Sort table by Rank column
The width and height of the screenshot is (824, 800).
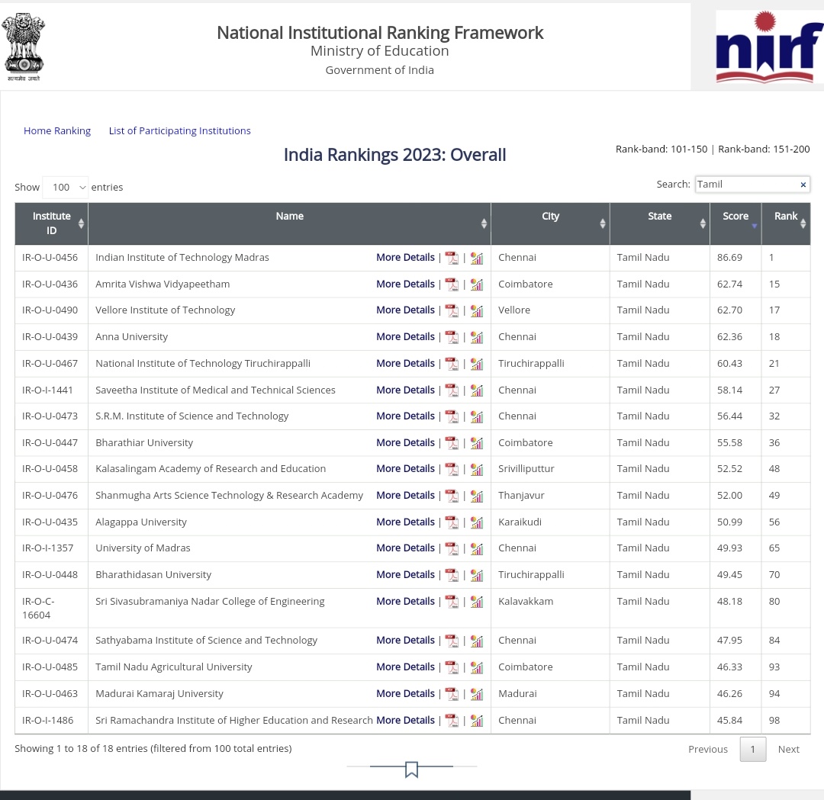(x=786, y=223)
